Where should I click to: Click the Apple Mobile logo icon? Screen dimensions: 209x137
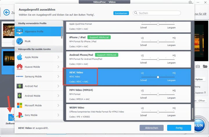(x=20, y=57)
